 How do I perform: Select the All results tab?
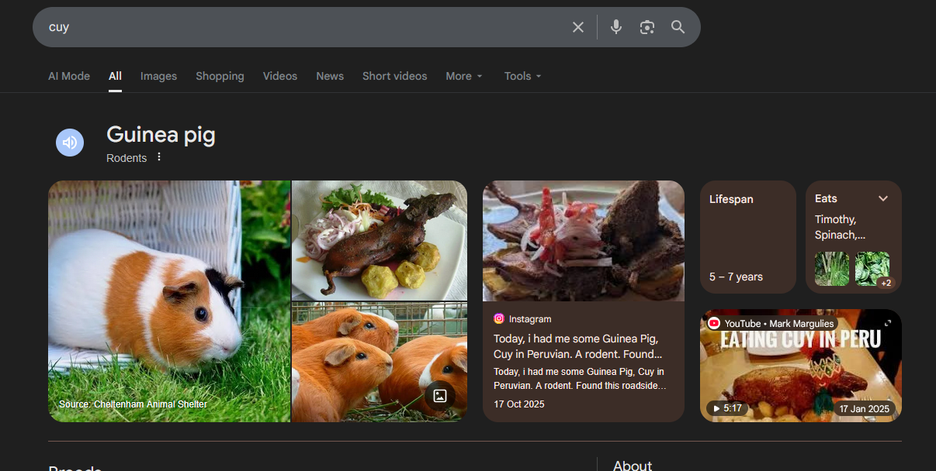(x=115, y=76)
